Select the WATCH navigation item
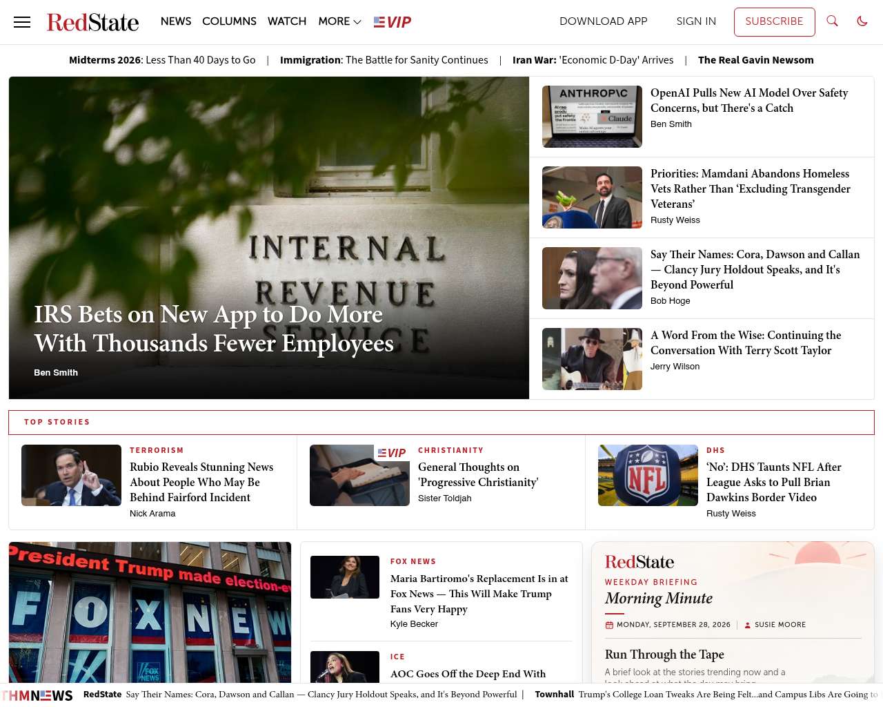Image resolution: width=883 pixels, height=707 pixels. pos(287,21)
